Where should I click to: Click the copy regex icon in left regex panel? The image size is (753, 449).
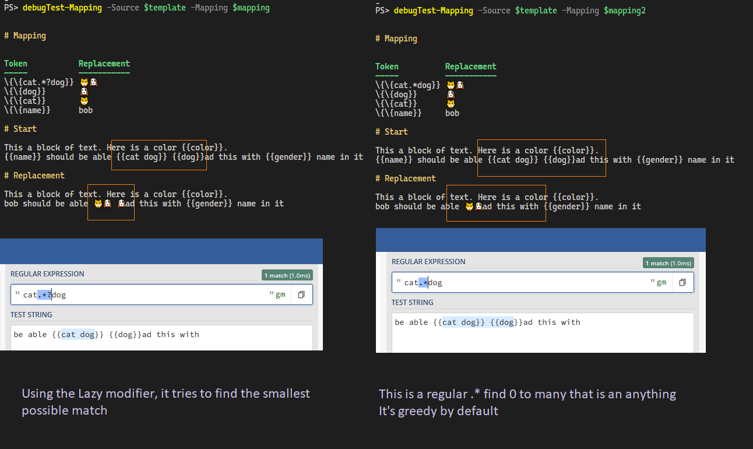click(301, 294)
